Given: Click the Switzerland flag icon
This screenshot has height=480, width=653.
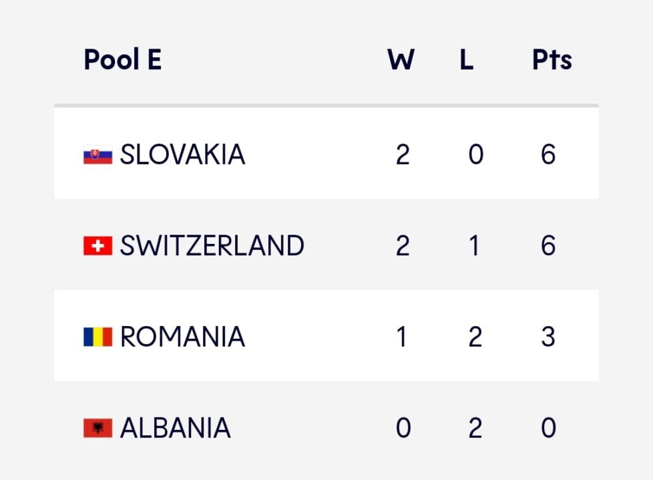Looking at the screenshot, I should pos(97,246).
